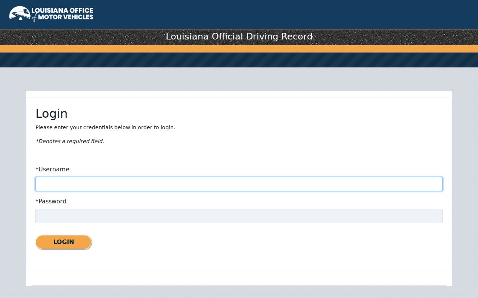Click the '*Username' field label

tap(52, 169)
